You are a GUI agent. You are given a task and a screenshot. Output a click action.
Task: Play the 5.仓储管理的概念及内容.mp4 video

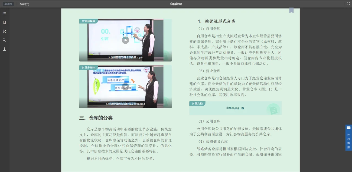(x=125, y=40)
